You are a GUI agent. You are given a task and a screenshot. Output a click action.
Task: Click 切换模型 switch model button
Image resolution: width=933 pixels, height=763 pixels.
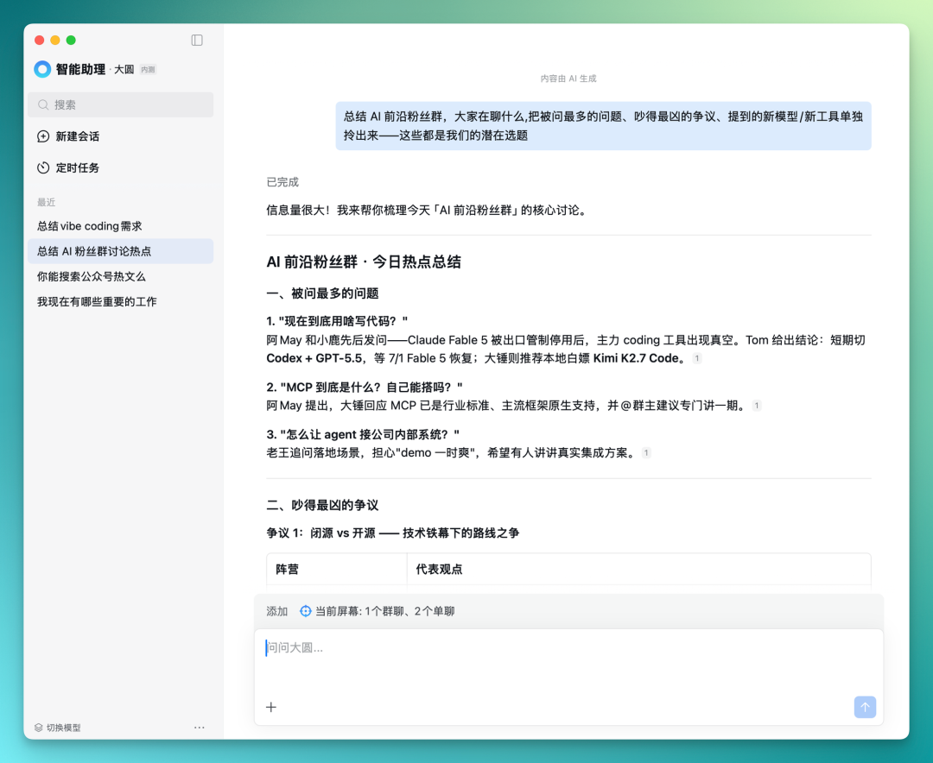pyautogui.click(x=58, y=728)
